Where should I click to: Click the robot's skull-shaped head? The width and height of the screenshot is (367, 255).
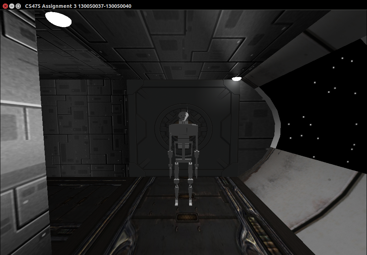(x=183, y=116)
